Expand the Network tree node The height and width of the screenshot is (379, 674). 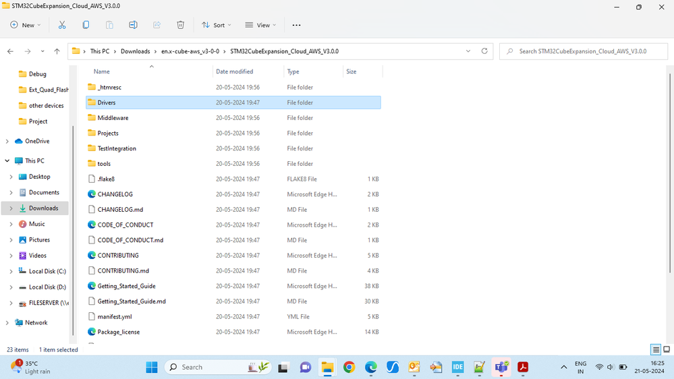pyautogui.click(x=7, y=323)
